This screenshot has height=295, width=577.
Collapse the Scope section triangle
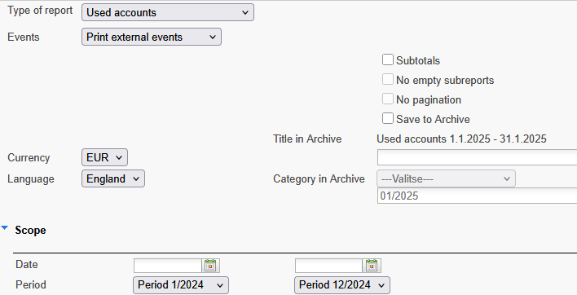(x=5, y=228)
